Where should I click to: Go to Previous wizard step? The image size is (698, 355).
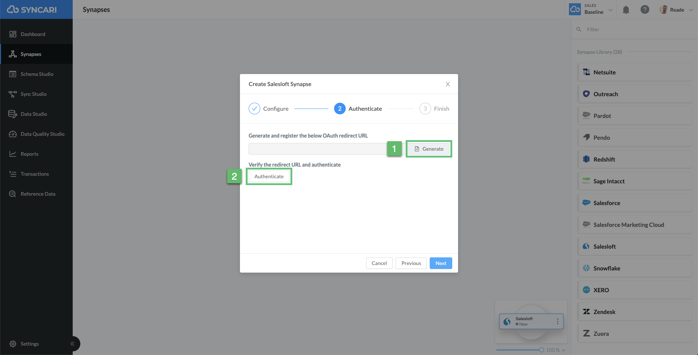pos(411,263)
